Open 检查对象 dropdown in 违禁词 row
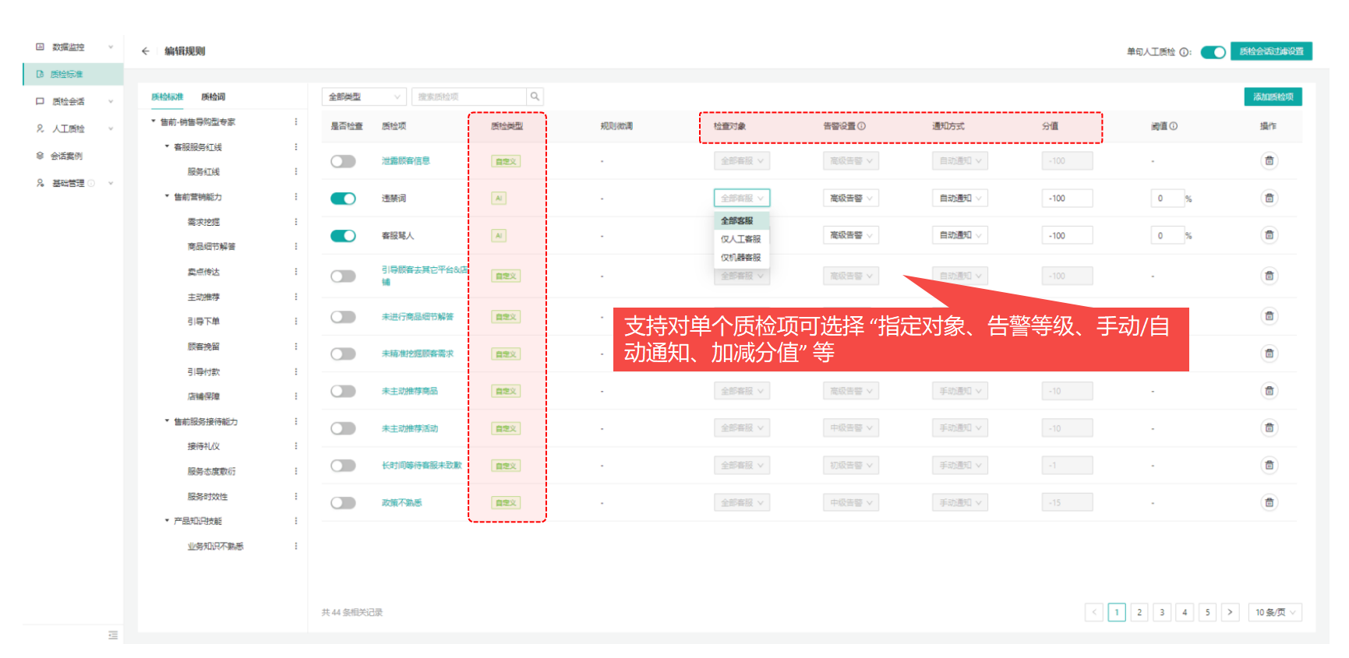The height and width of the screenshot is (658, 1349). [742, 199]
